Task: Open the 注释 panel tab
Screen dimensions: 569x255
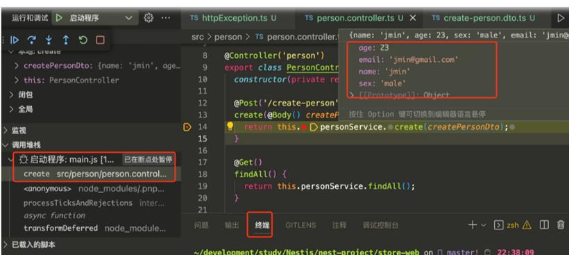Action: pyautogui.click(x=339, y=225)
